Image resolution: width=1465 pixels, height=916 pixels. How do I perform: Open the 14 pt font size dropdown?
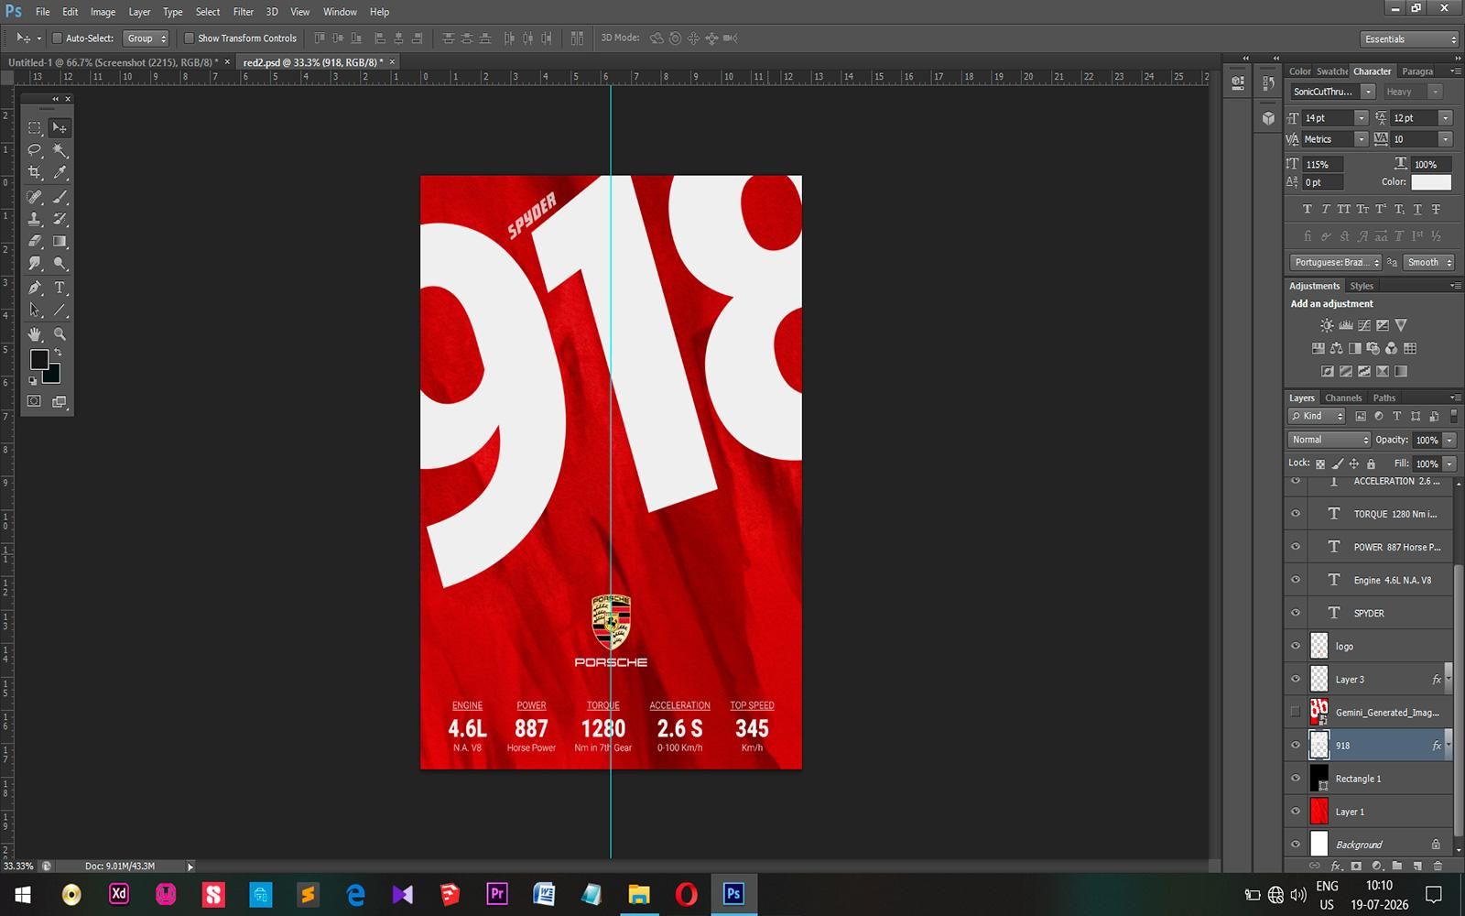[1361, 118]
